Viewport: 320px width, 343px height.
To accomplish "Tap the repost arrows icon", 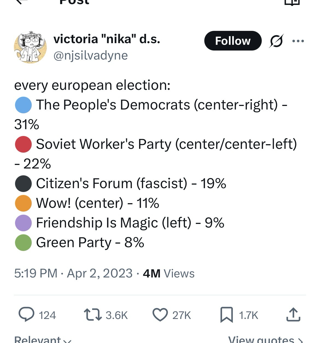I will (92, 315).
